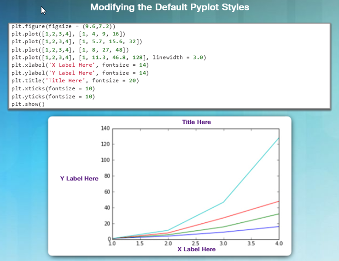Click the plt.xlabel 'X Label Here' code line
The image size is (339, 261).
pyautogui.click(x=80, y=65)
